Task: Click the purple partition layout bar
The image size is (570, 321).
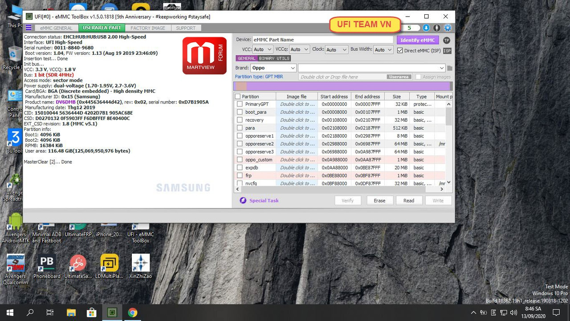Action: tap(343, 86)
